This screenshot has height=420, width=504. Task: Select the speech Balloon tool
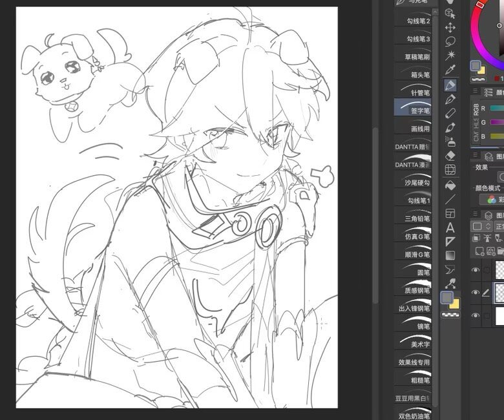[x=450, y=269]
